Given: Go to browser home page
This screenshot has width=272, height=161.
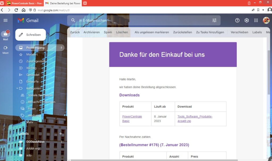Looking at the screenshot, I should [24, 10].
